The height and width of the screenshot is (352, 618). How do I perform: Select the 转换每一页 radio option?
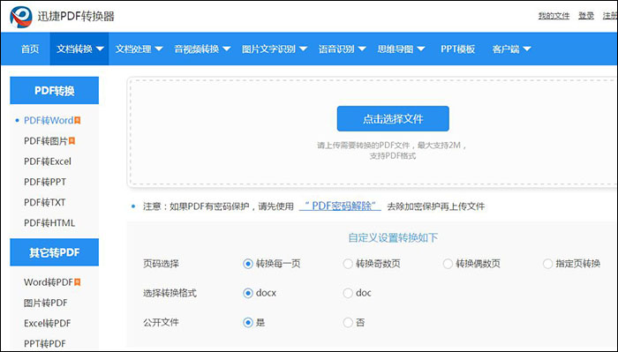247,264
